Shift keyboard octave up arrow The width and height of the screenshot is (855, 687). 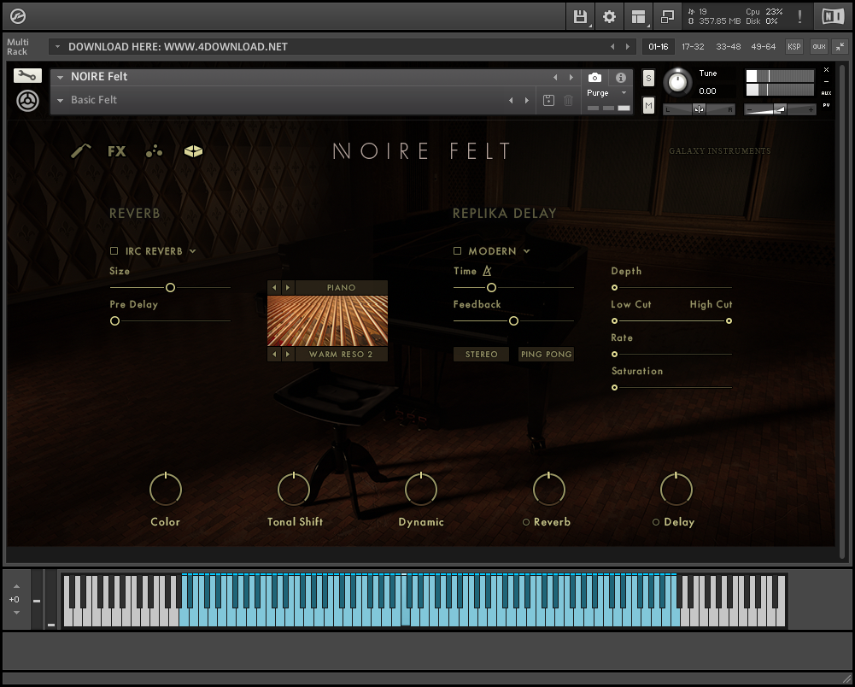[16, 586]
